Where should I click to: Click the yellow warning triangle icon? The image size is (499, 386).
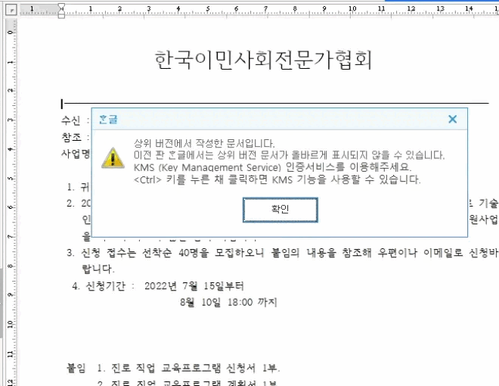[x=112, y=157]
